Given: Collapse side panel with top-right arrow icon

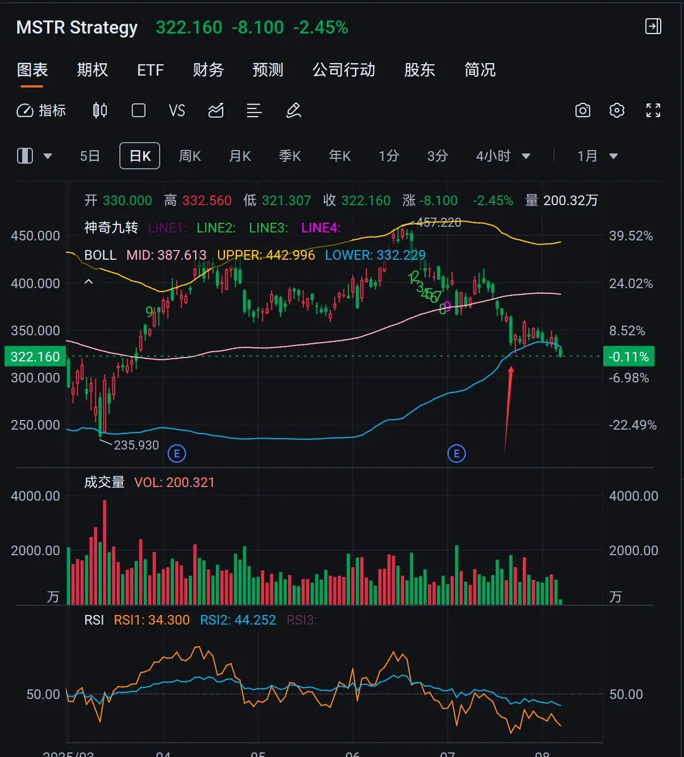Looking at the screenshot, I should (x=654, y=26).
